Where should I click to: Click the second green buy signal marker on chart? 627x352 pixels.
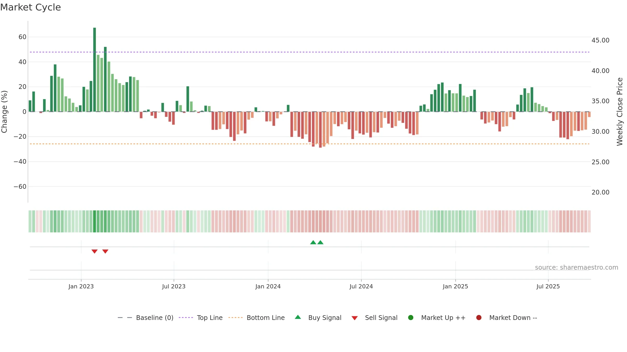321,242
